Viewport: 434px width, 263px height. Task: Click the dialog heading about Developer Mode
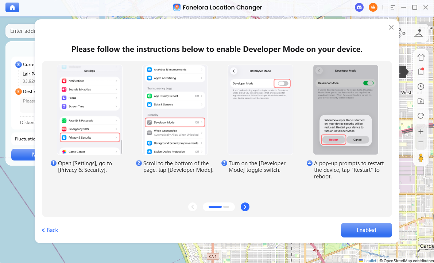[x=217, y=49]
